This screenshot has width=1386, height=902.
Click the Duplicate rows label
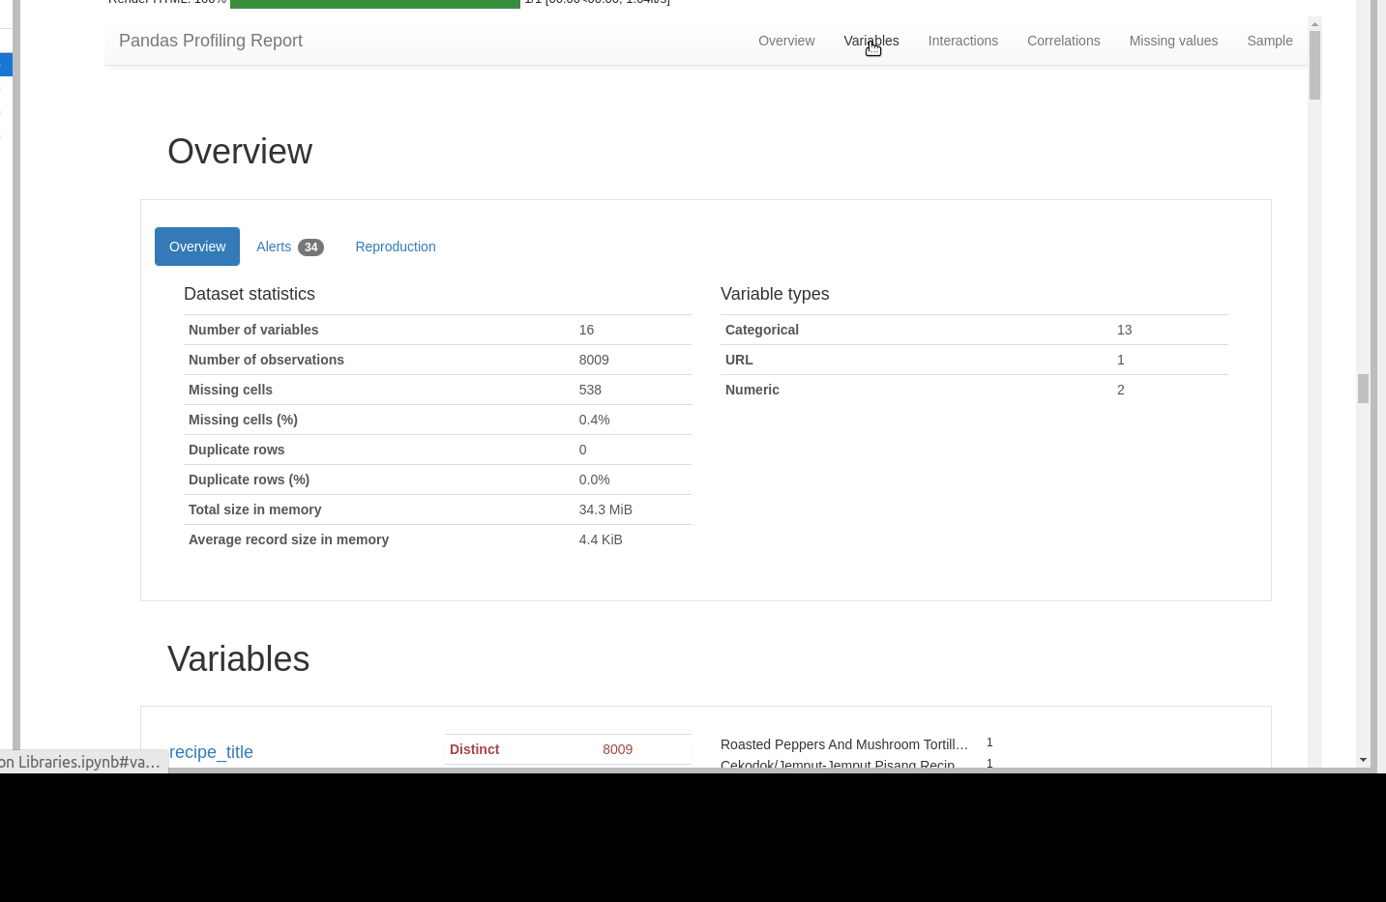(236, 450)
